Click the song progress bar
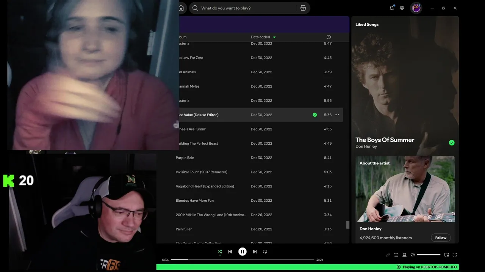 [242, 260]
